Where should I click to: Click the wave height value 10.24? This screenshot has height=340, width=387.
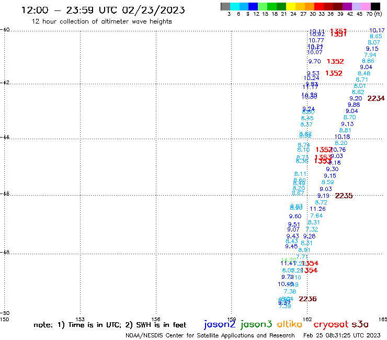(311, 78)
